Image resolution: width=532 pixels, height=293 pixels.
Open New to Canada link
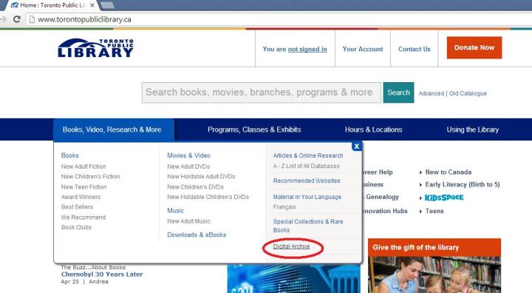(x=449, y=172)
